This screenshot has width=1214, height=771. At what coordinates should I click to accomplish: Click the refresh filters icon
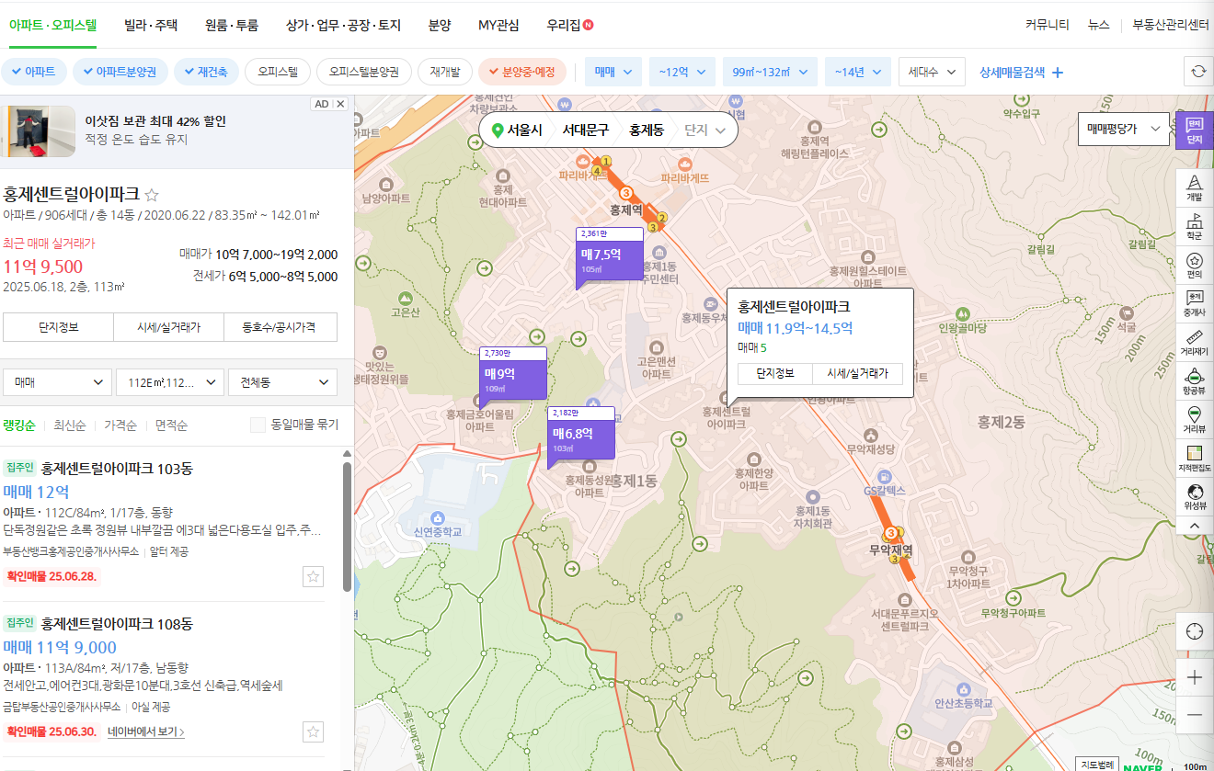point(1197,72)
